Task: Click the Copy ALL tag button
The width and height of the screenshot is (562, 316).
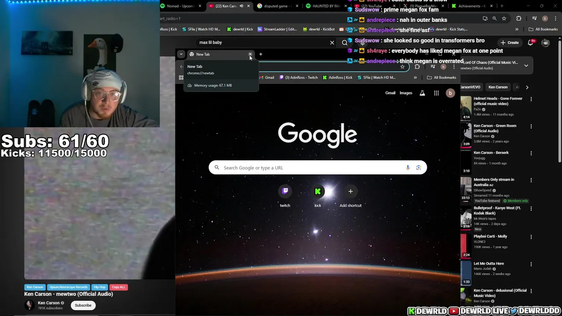Action: click(x=119, y=287)
